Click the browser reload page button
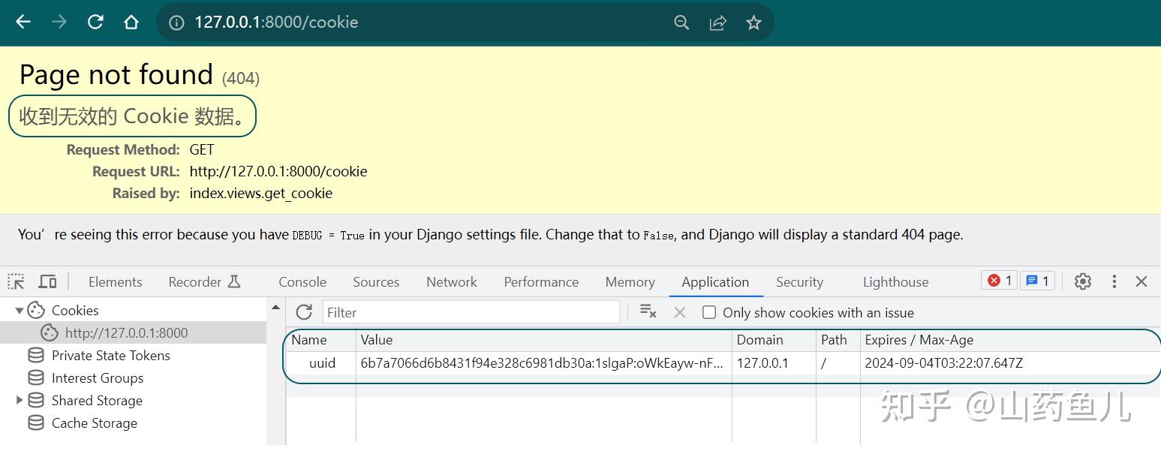This screenshot has height=454, width=1161. click(95, 22)
